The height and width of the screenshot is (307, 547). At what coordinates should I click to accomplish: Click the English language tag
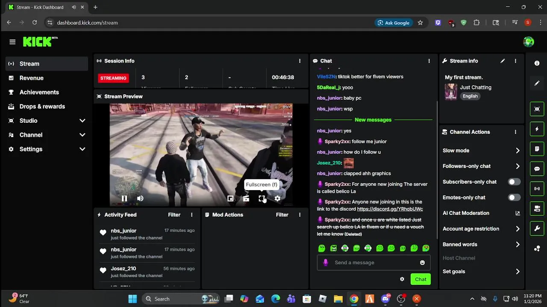(470, 96)
